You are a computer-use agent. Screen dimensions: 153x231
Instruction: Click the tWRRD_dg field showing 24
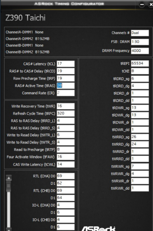[140, 144]
